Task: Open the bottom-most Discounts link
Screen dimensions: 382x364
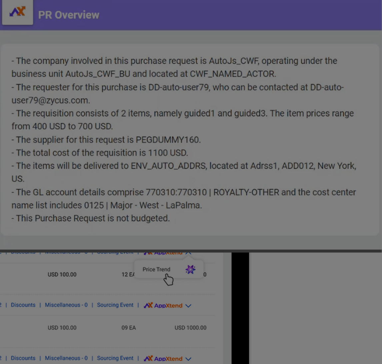Action: click(x=23, y=358)
